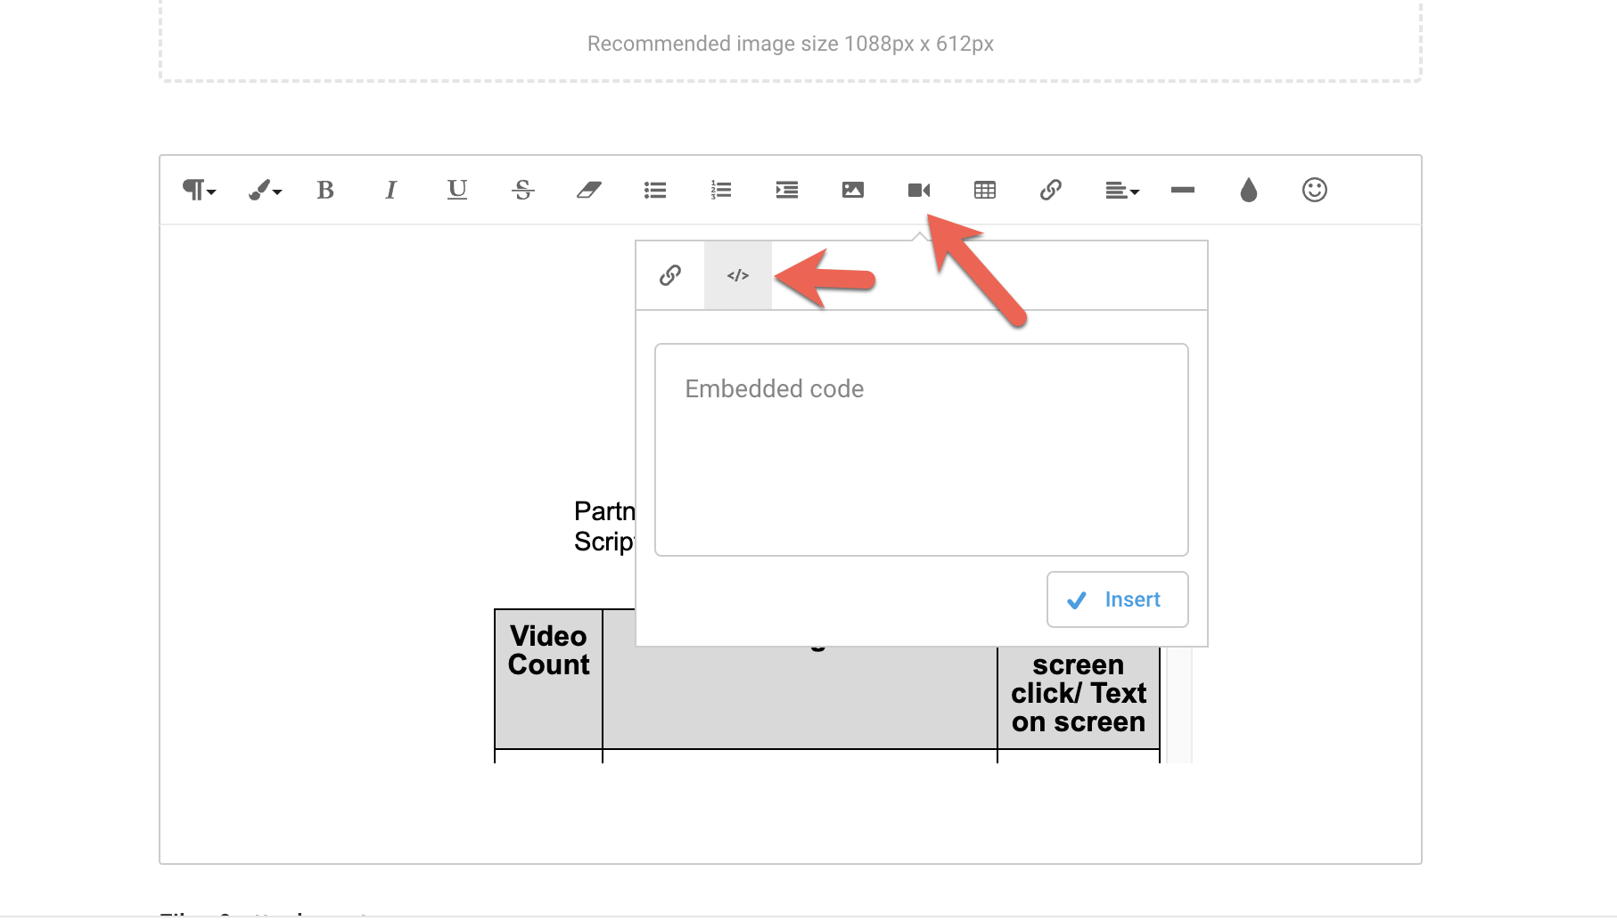Image resolution: width=1617 pixels, height=921 pixels.
Task: Insert an image using the image icon
Action: pyautogui.click(x=852, y=190)
